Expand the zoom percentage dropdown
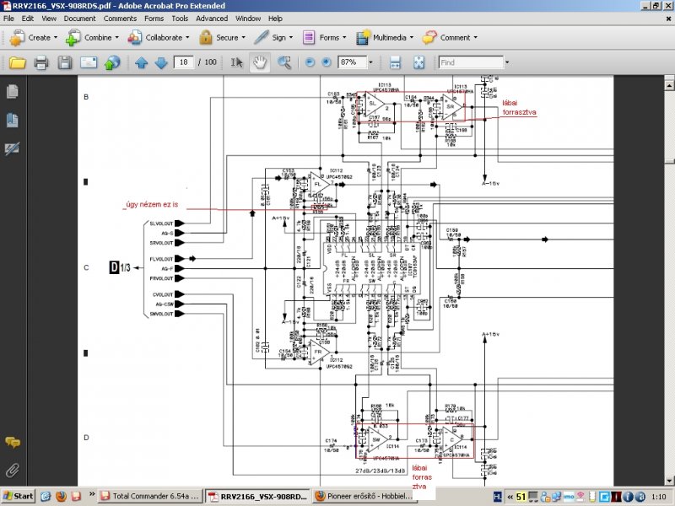This screenshot has height=506, width=675. pos(370,62)
